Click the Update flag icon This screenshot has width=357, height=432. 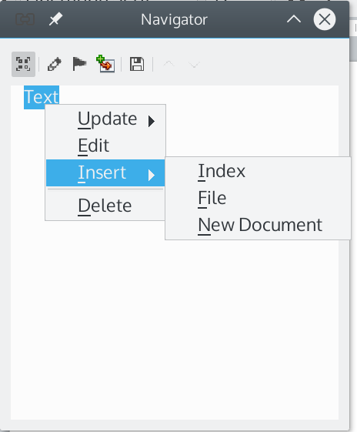(79, 64)
